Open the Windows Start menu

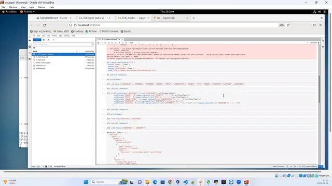[x=86, y=182]
